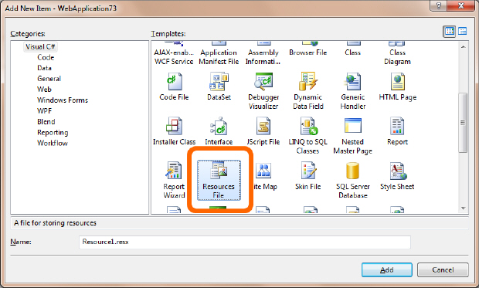Select the Nested Master Page template

(353, 135)
